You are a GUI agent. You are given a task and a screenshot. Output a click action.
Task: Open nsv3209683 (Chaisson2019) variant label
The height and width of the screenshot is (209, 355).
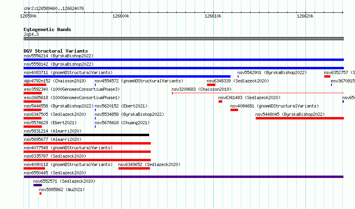pyautogui.click(x=201, y=89)
